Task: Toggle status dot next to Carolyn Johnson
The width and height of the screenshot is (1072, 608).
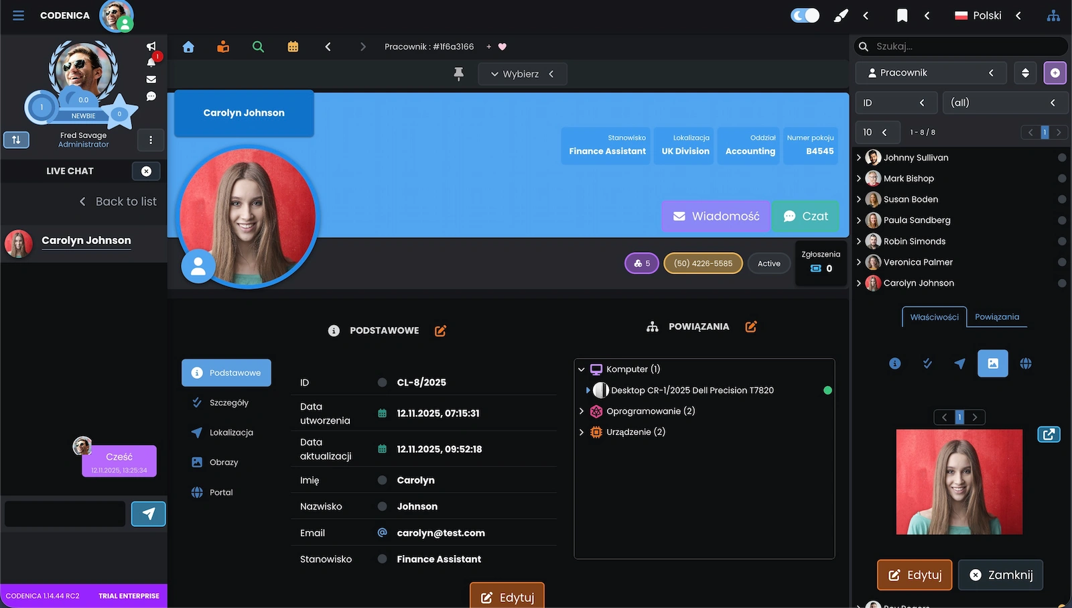Action: [x=1061, y=283]
